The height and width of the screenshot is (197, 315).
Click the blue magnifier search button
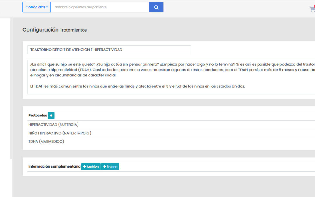click(156, 7)
